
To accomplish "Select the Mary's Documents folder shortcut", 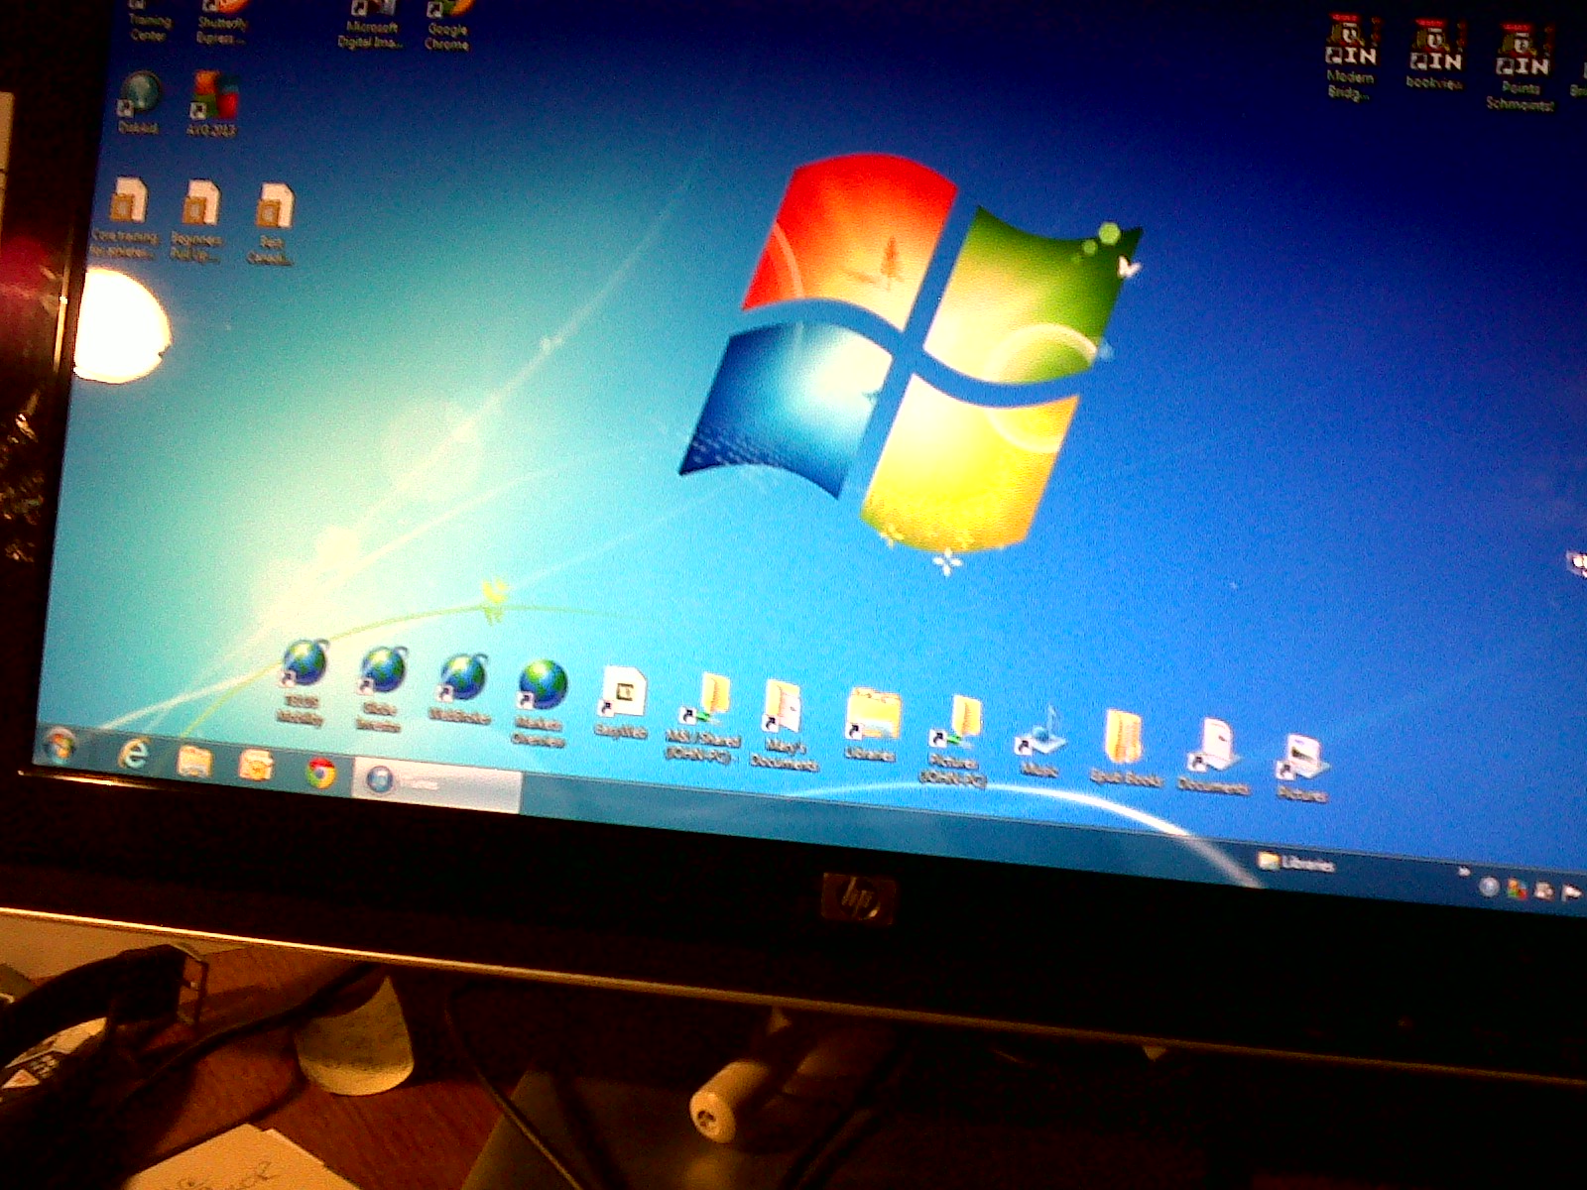I will coord(784,710).
